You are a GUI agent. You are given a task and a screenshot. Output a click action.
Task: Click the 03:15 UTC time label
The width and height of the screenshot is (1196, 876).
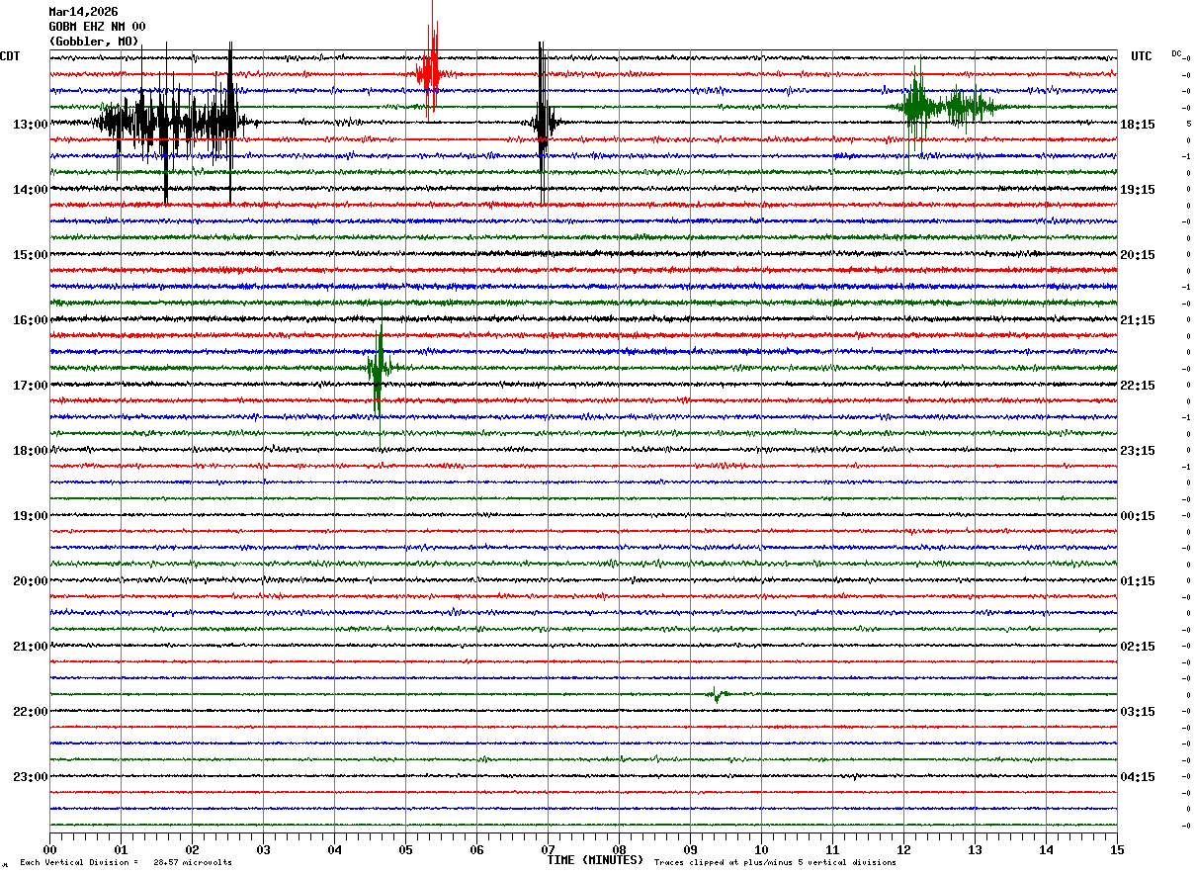pyautogui.click(x=1137, y=711)
